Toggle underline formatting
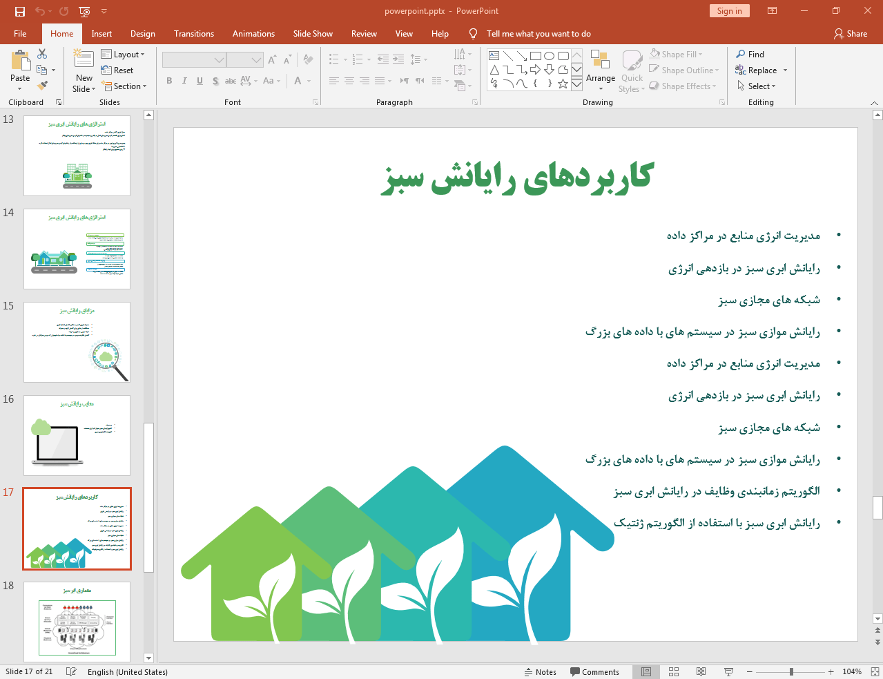This screenshot has height=679, width=883. (200, 81)
